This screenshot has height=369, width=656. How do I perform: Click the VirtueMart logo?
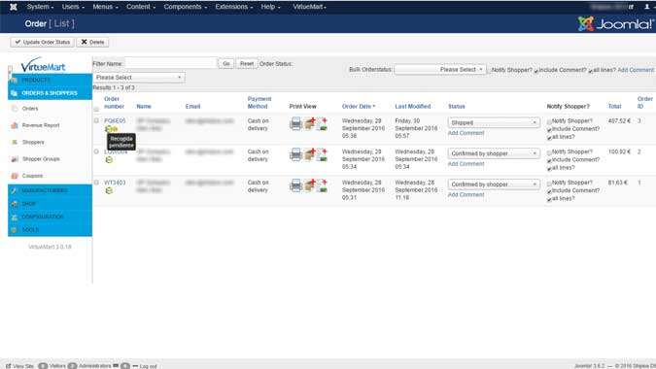tap(43, 65)
